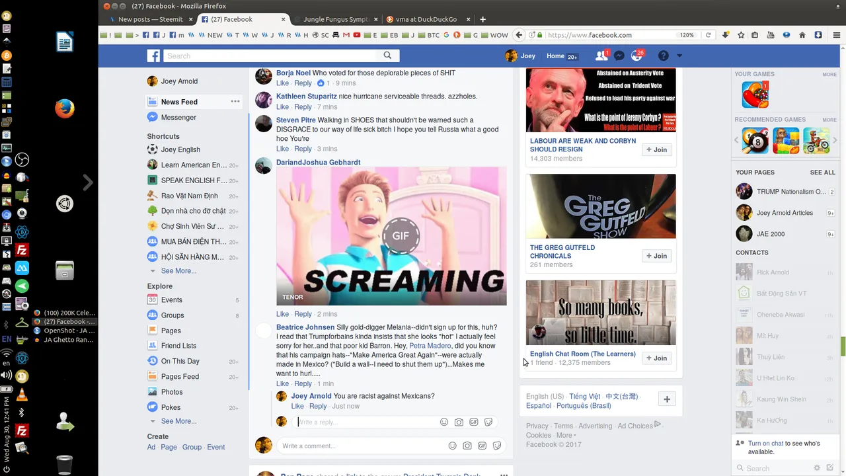Image resolution: width=846 pixels, height=476 pixels.
Task: Open Petra Madero tagged profile link
Action: point(430,346)
